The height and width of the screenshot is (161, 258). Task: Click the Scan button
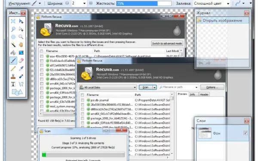click(x=146, y=88)
